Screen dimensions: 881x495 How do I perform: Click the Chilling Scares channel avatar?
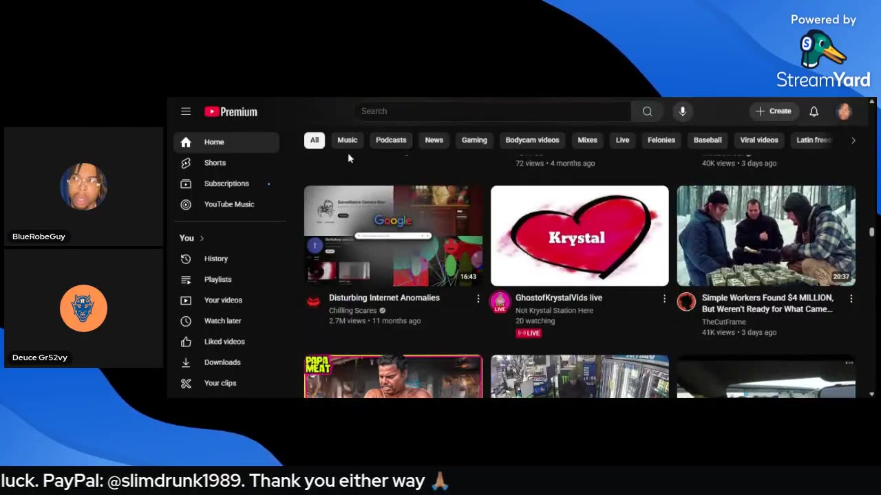coord(314,301)
